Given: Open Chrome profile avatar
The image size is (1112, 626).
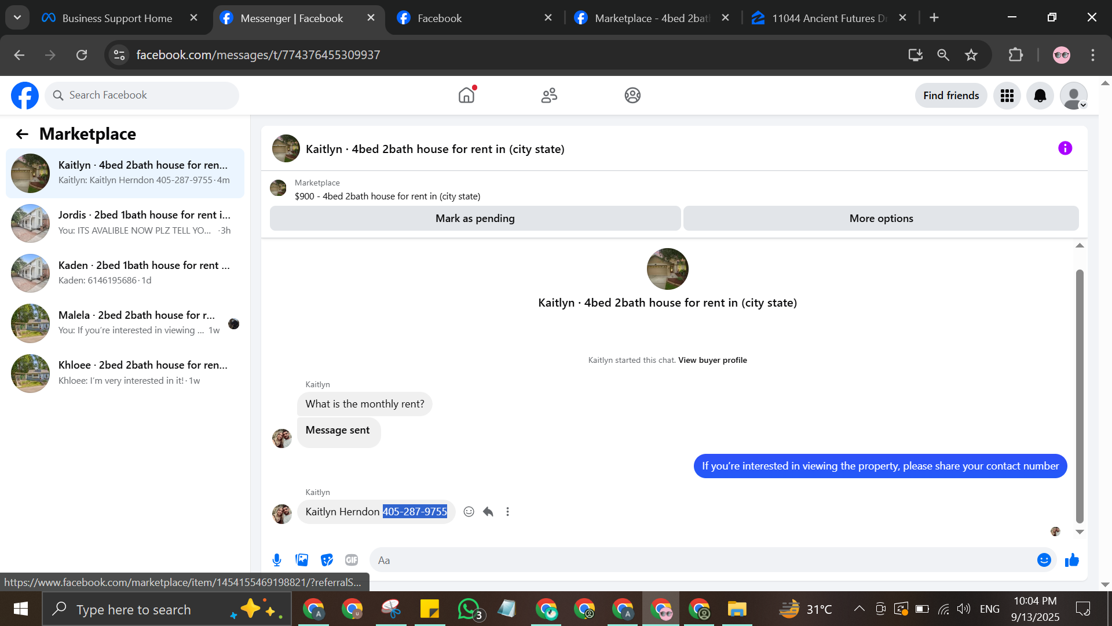Looking at the screenshot, I should [x=1062, y=55].
